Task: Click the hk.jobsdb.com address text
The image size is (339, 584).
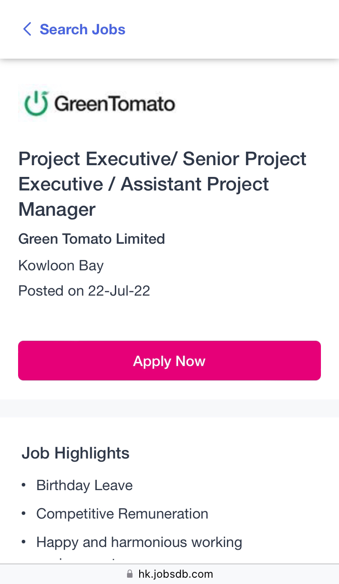Action: (175, 574)
